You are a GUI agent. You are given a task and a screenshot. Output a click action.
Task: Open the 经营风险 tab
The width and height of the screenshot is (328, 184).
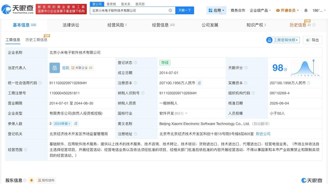pos(117,25)
